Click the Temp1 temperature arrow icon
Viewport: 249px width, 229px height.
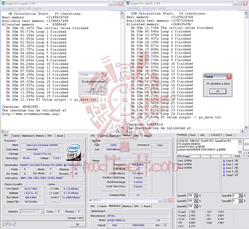(x=224, y=175)
